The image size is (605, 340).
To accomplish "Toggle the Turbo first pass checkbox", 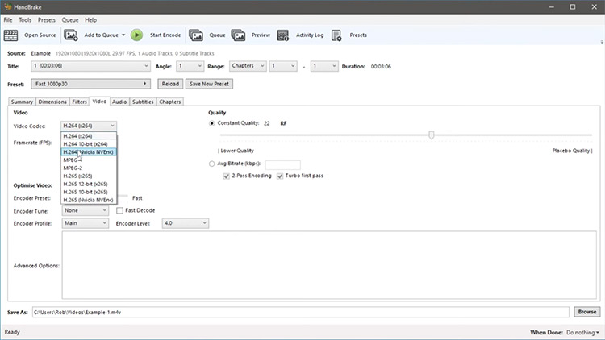I will (x=280, y=176).
